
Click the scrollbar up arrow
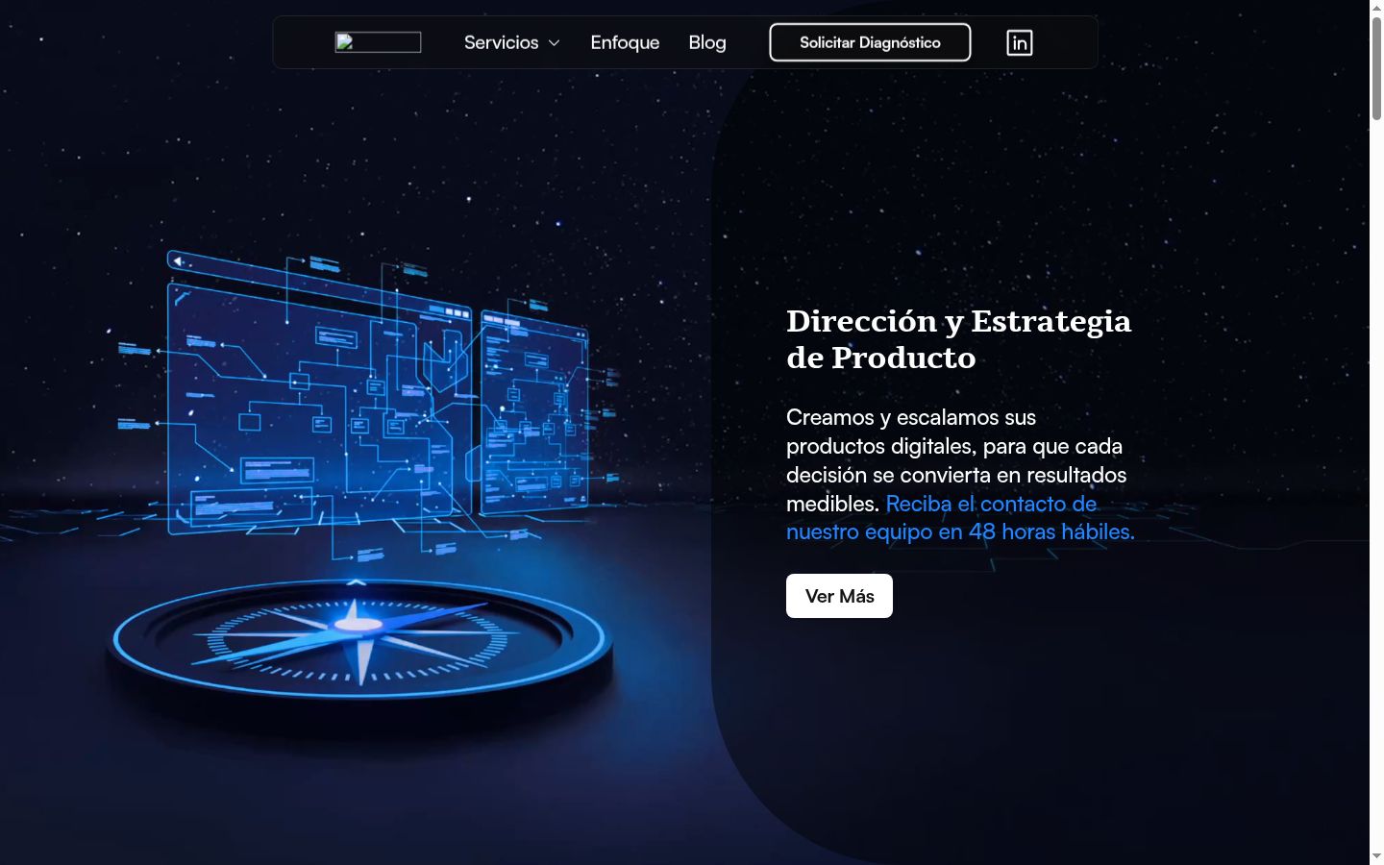tap(1376, 7)
